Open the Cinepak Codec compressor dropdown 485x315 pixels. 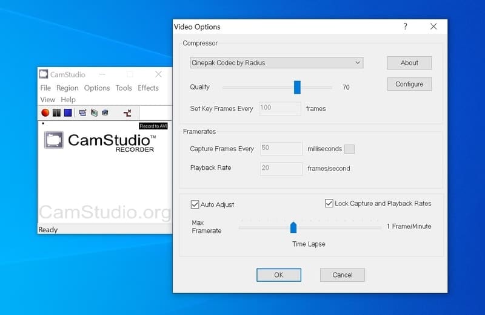coord(276,63)
